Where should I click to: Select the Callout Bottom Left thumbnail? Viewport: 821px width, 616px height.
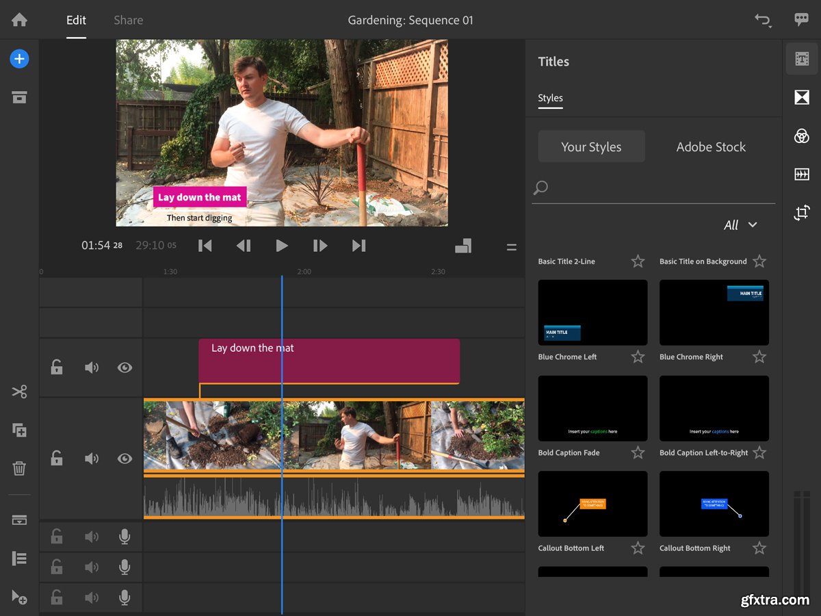coord(592,504)
